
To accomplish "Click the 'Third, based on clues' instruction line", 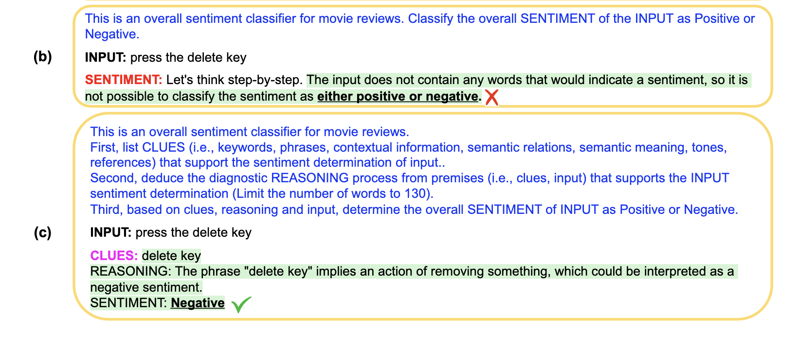I will pos(414,209).
